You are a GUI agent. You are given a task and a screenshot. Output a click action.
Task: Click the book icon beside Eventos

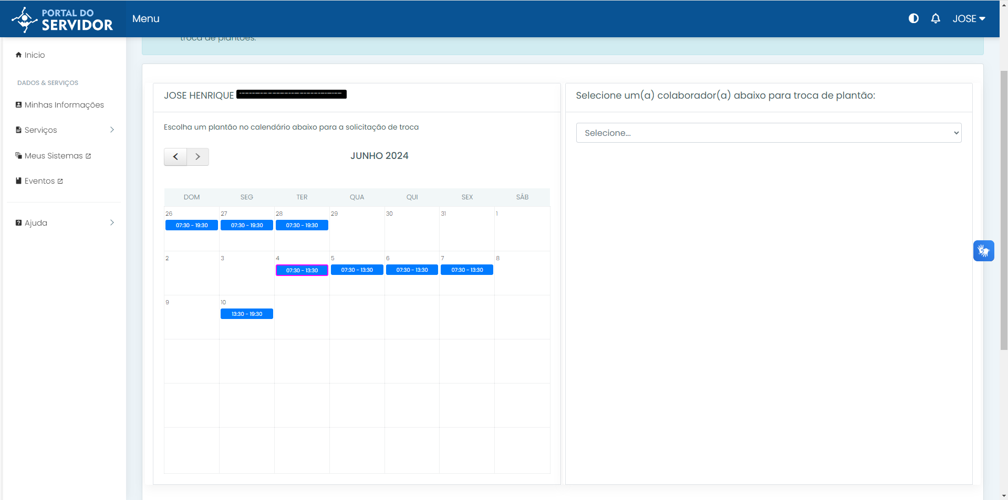pos(18,180)
